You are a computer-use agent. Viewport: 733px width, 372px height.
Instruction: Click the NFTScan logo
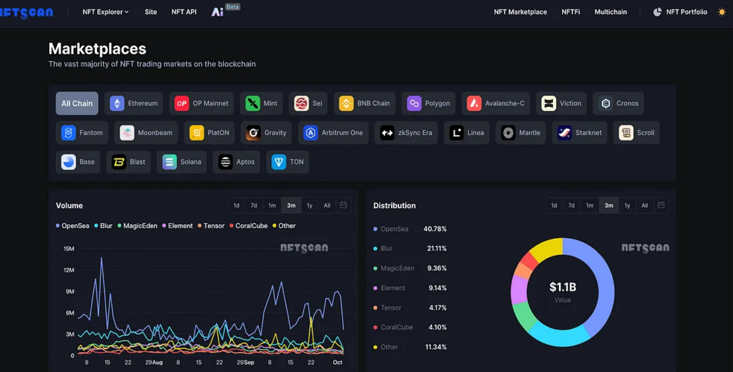click(x=27, y=12)
